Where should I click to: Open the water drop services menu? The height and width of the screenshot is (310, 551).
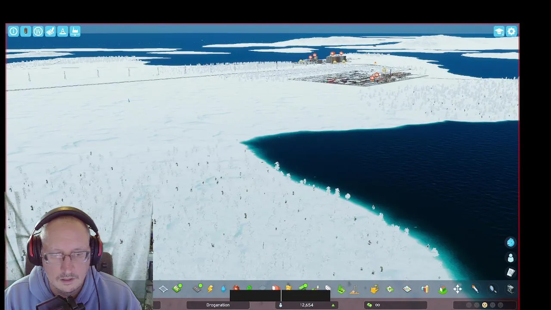click(x=223, y=289)
